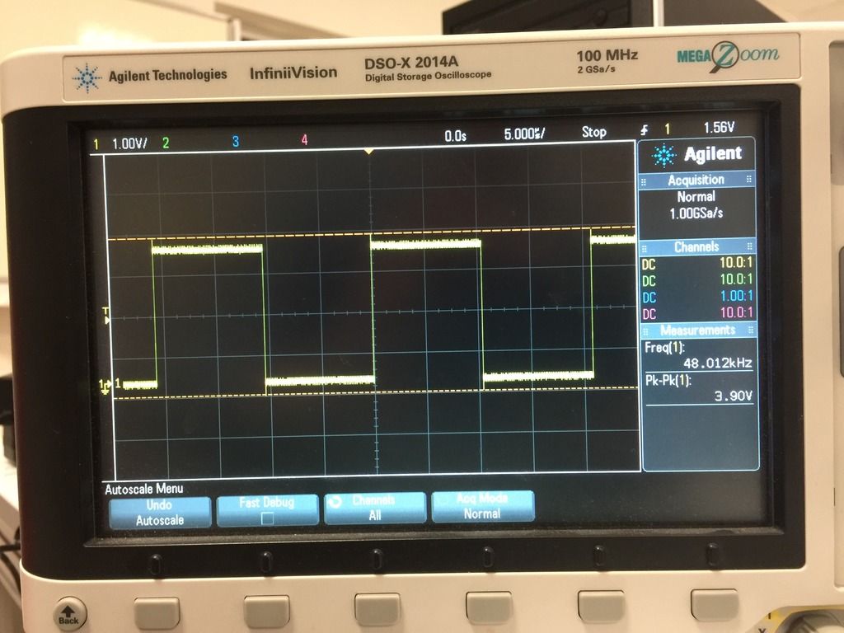Viewport: 844px width, 633px height.
Task: Select channel 3 indicator in the status bar
Action: [x=235, y=142]
